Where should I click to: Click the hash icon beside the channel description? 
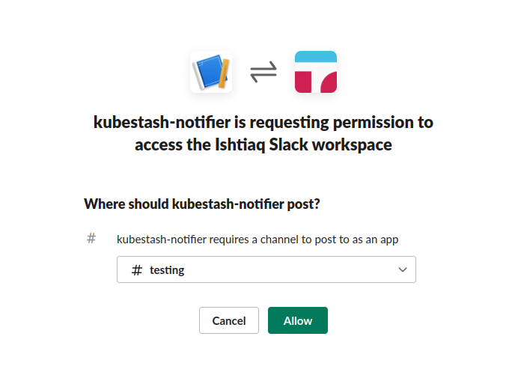[91, 239]
